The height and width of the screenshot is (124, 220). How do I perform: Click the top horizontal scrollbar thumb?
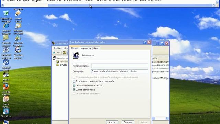pos(130,6)
